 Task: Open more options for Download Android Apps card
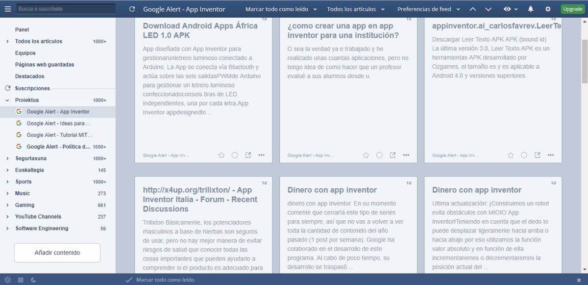click(262, 155)
